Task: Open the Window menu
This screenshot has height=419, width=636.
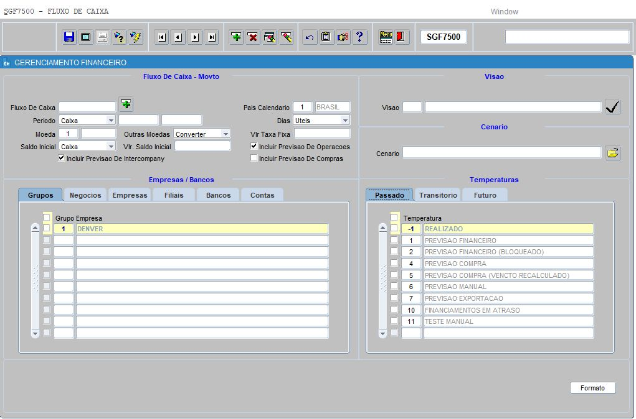Action: coord(504,12)
